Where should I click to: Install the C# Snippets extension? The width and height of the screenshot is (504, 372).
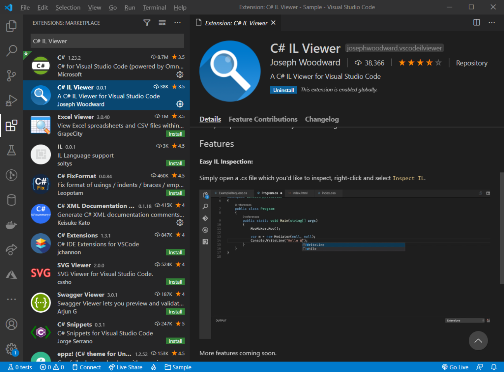(175, 341)
